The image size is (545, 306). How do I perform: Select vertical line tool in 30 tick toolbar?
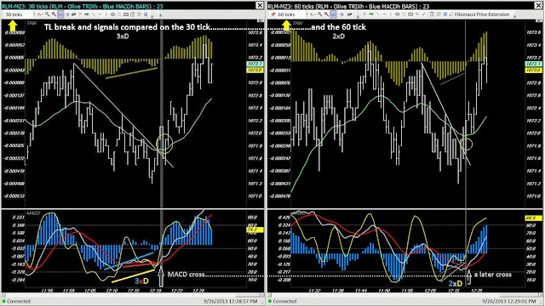(x=106, y=14)
